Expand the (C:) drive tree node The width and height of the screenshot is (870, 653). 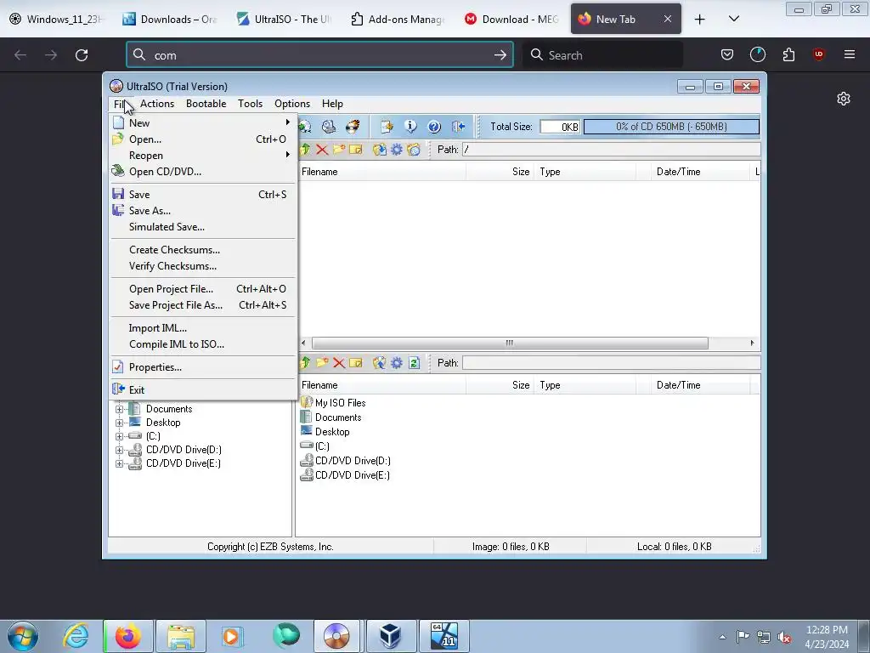(119, 436)
